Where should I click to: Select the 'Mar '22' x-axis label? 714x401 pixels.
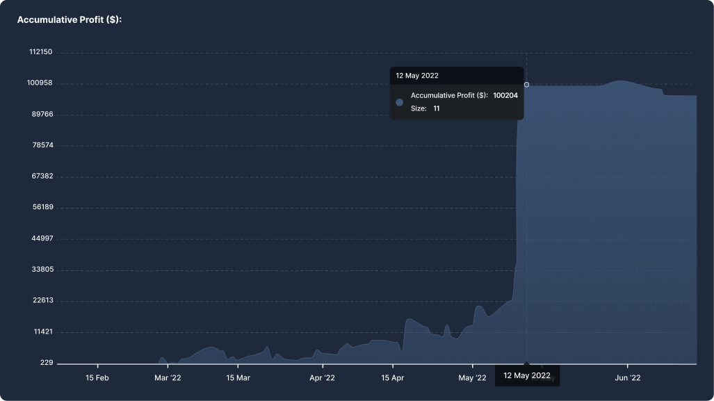(168, 378)
